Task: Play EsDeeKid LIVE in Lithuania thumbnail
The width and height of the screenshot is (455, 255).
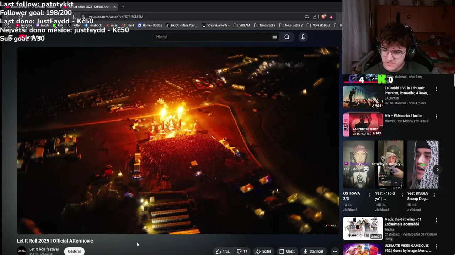Action: [x=363, y=97]
